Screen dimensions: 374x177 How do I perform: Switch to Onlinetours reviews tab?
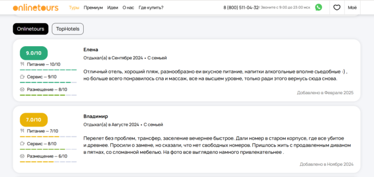(30, 29)
